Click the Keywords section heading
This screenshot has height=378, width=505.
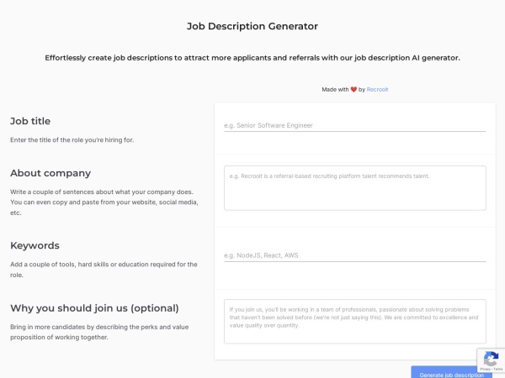35,245
